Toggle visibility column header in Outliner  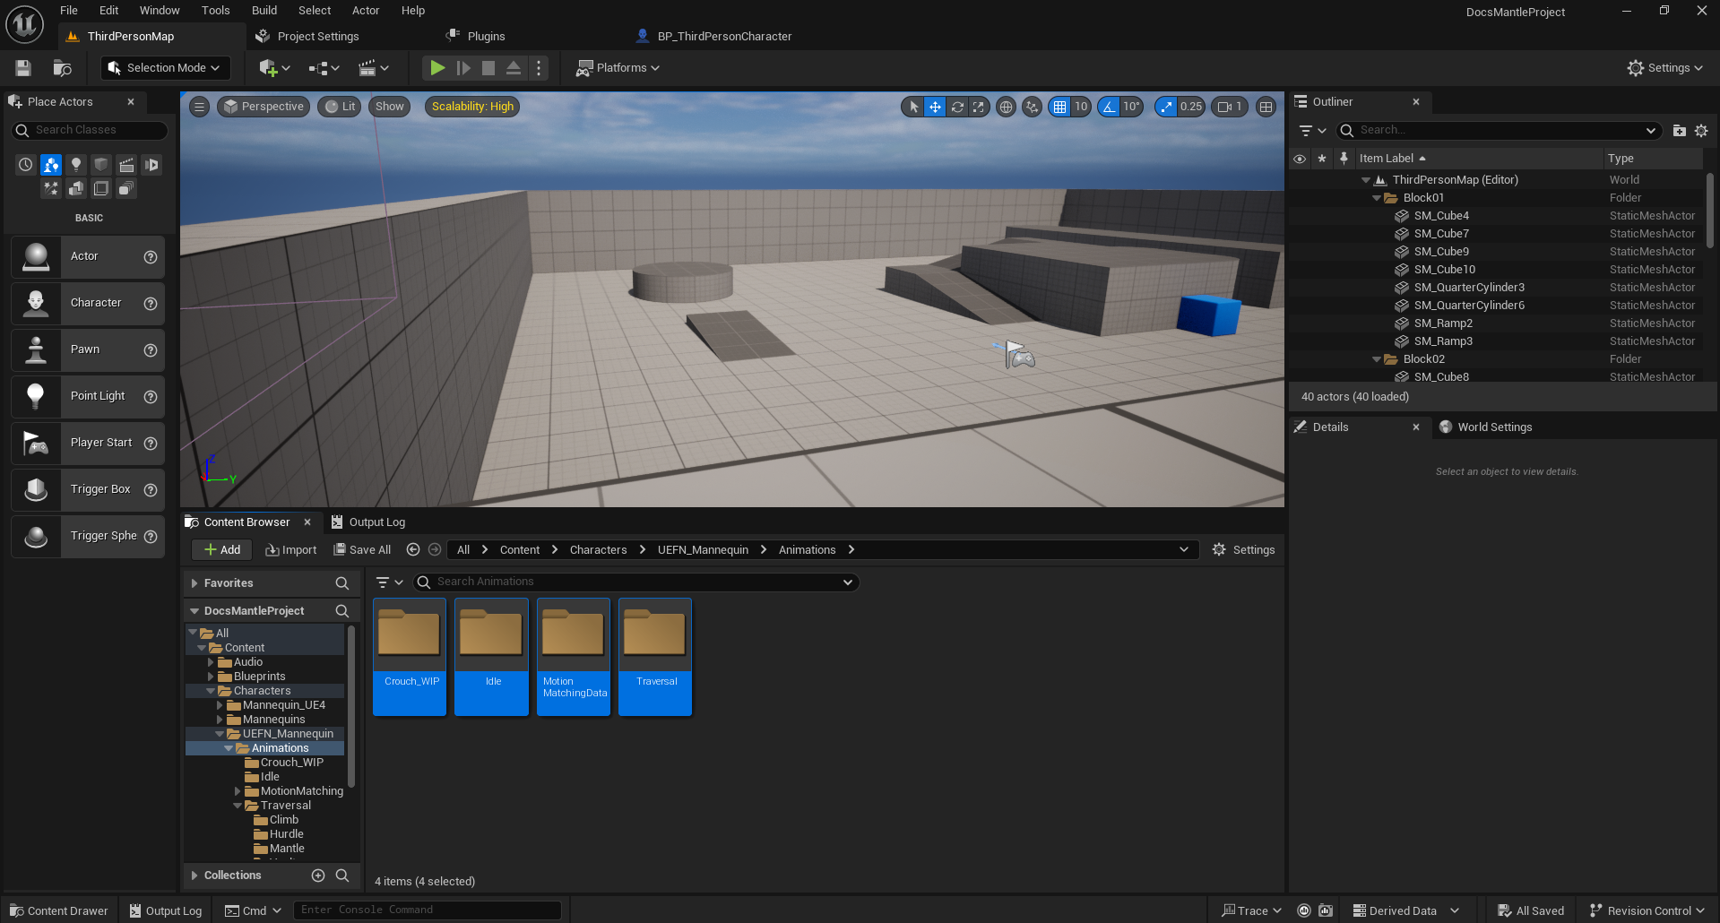click(x=1300, y=159)
